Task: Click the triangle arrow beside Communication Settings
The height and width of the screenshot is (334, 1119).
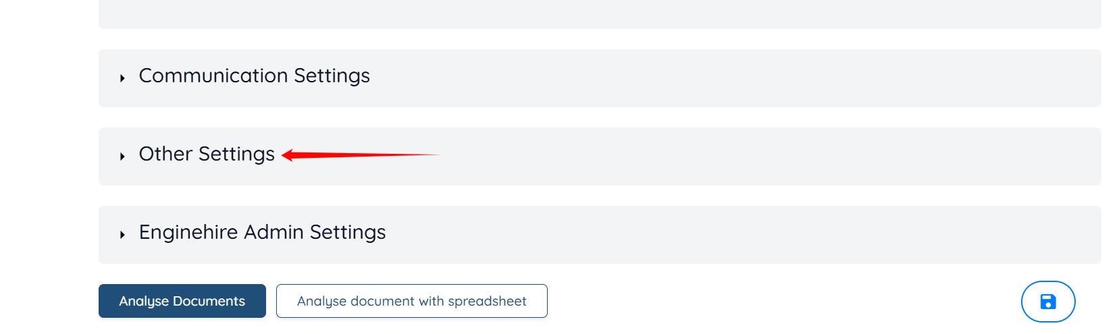Action: (x=122, y=78)
